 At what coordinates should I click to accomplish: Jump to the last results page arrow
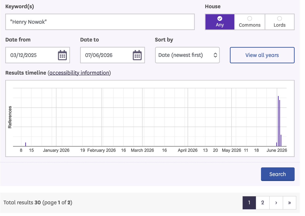pyautogui.click(x=289, y=203)
